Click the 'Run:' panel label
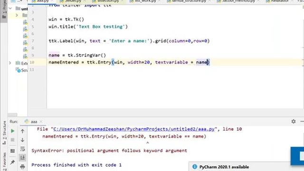The width and height of the screenshot is (304, 171). pyautogui.click(x=14, y=122)
